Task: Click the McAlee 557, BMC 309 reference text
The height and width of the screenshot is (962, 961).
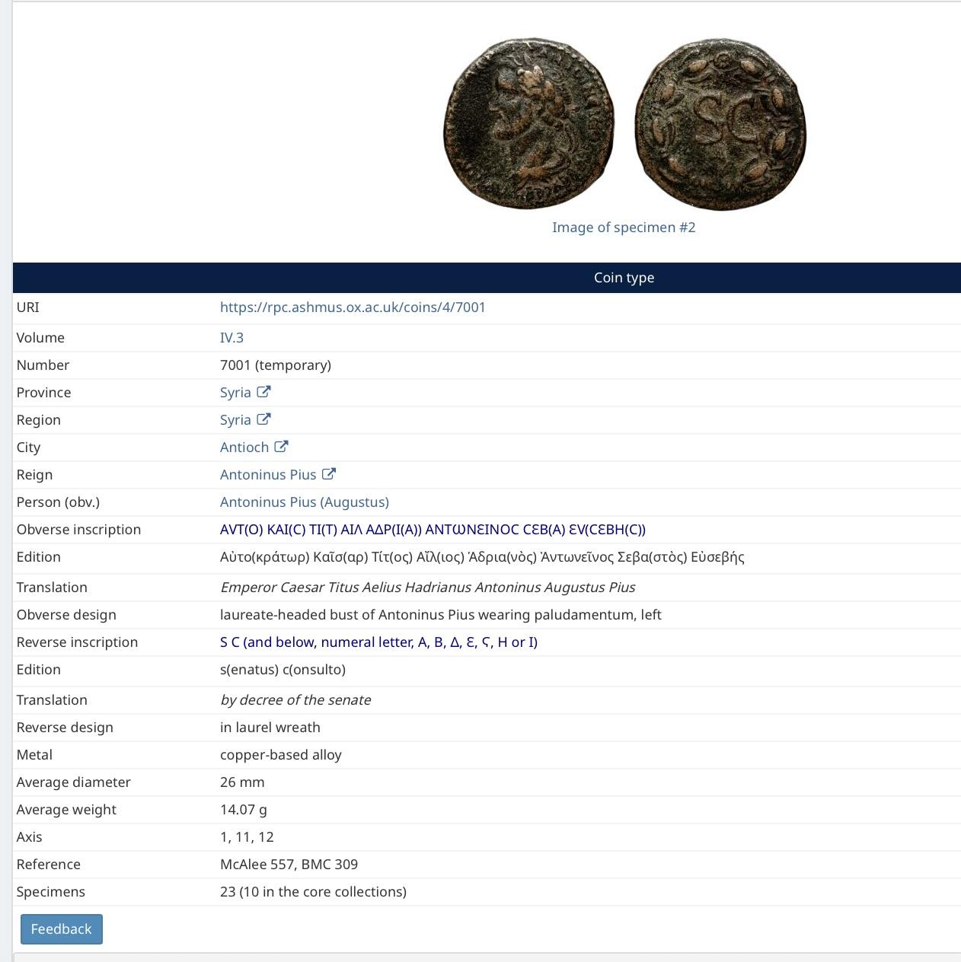Action: (289, 865)
